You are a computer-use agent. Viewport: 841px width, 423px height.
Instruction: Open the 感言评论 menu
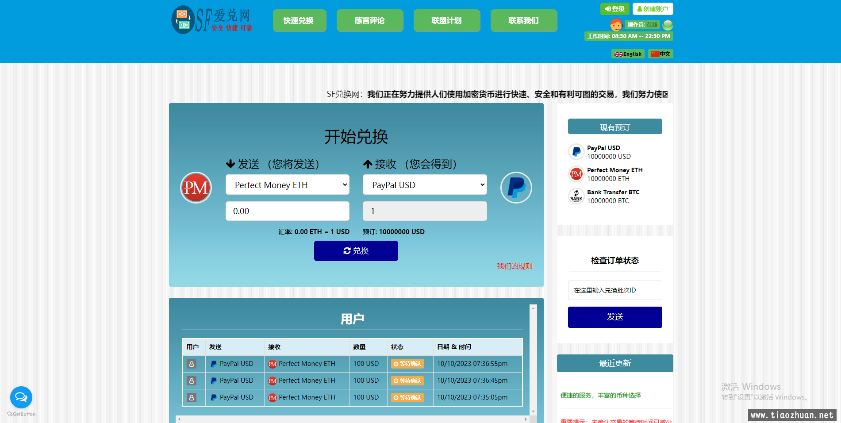click(x=370, y=20)
